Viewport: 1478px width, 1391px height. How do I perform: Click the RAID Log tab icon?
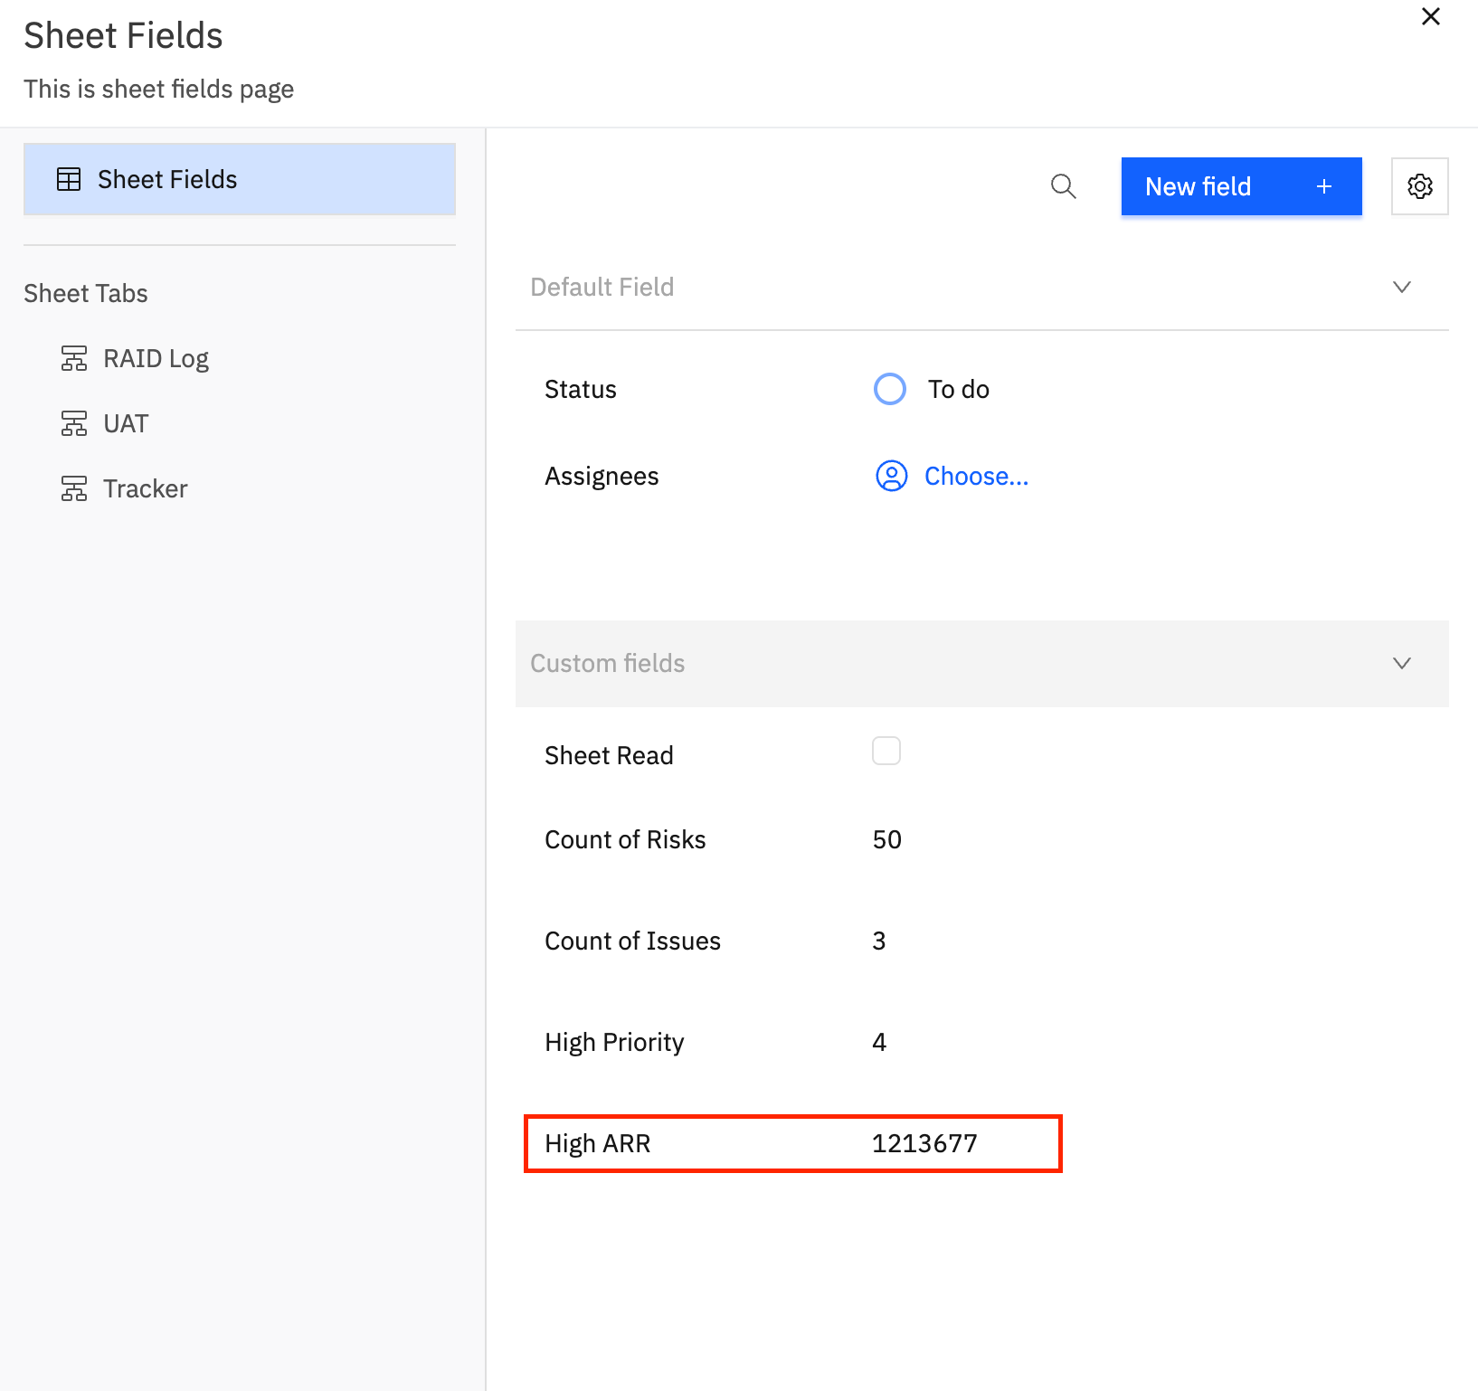click(x=74, y=359)
